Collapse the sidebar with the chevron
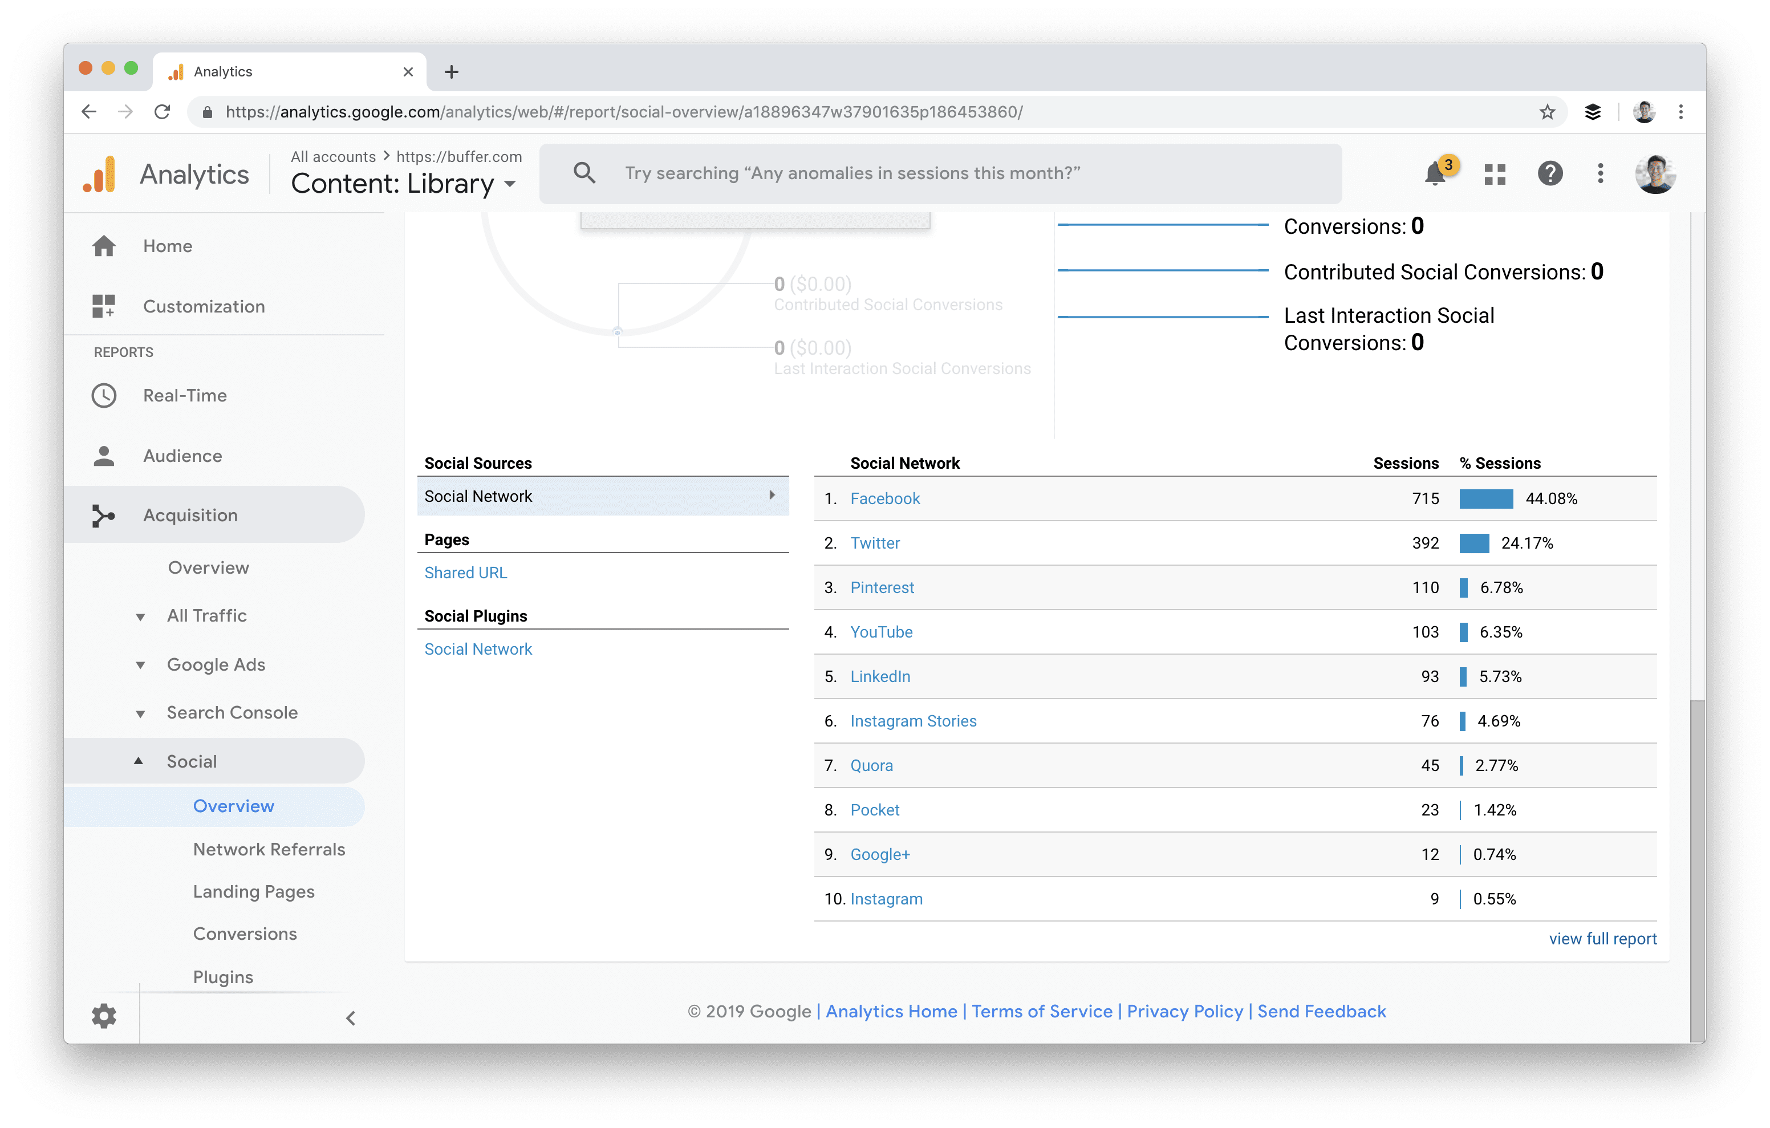1770x1128 pixels. [x=351, y=1018]
